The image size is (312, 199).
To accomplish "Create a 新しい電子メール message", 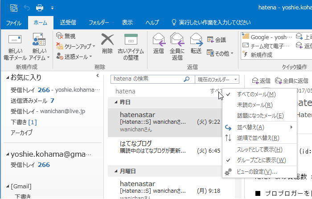I will [x=15, y=47].
